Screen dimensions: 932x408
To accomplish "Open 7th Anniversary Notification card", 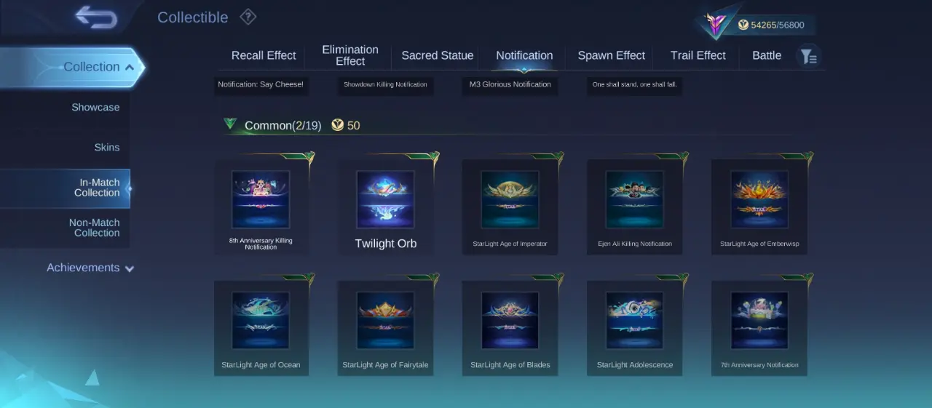I will click(759, 329).
